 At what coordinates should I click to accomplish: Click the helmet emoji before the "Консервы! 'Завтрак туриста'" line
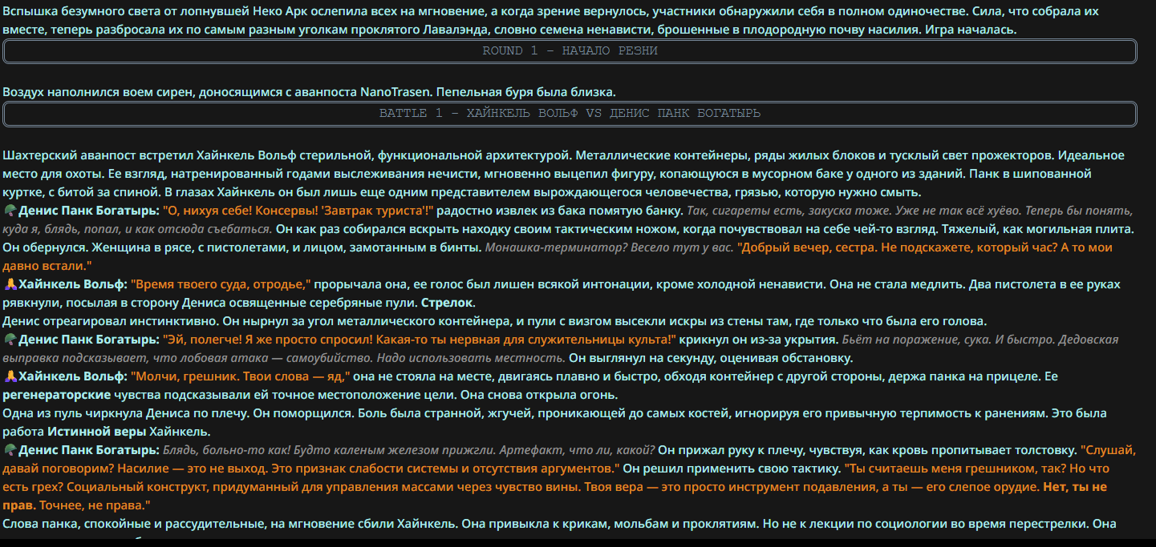tap(10, 211)
